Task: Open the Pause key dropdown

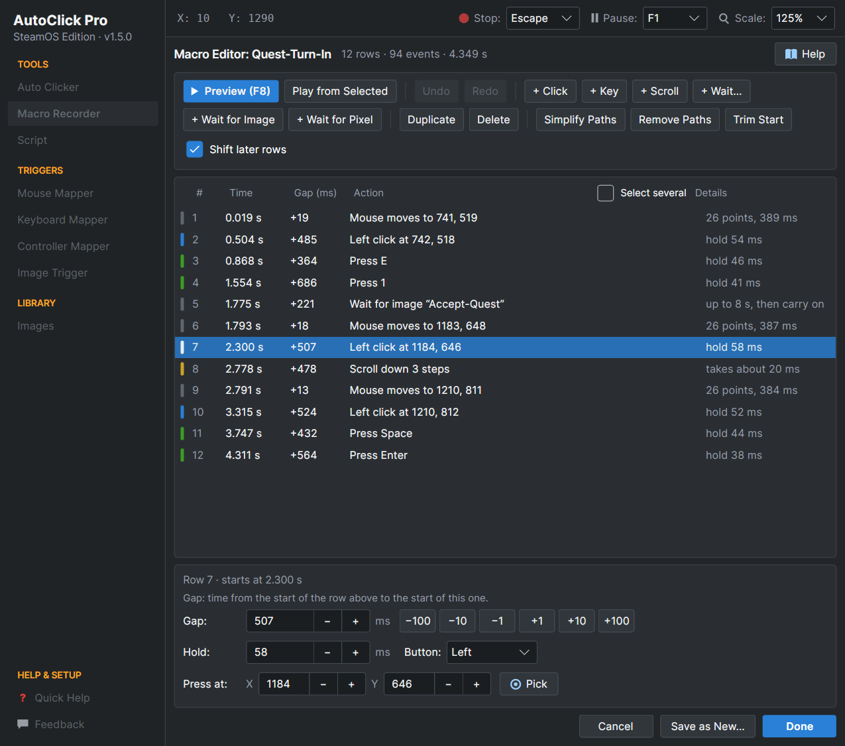Action: 675,19
